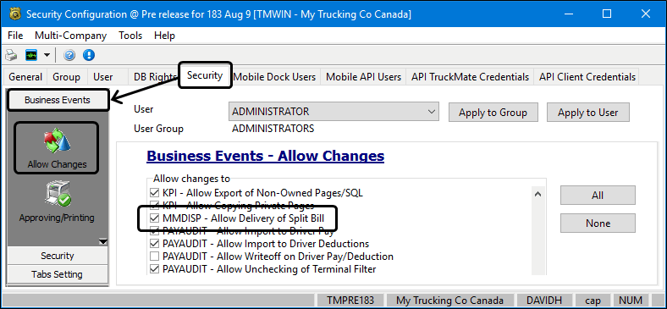Click the Apply to Group button
Viewport: 667px width, 309px height.
493,113
